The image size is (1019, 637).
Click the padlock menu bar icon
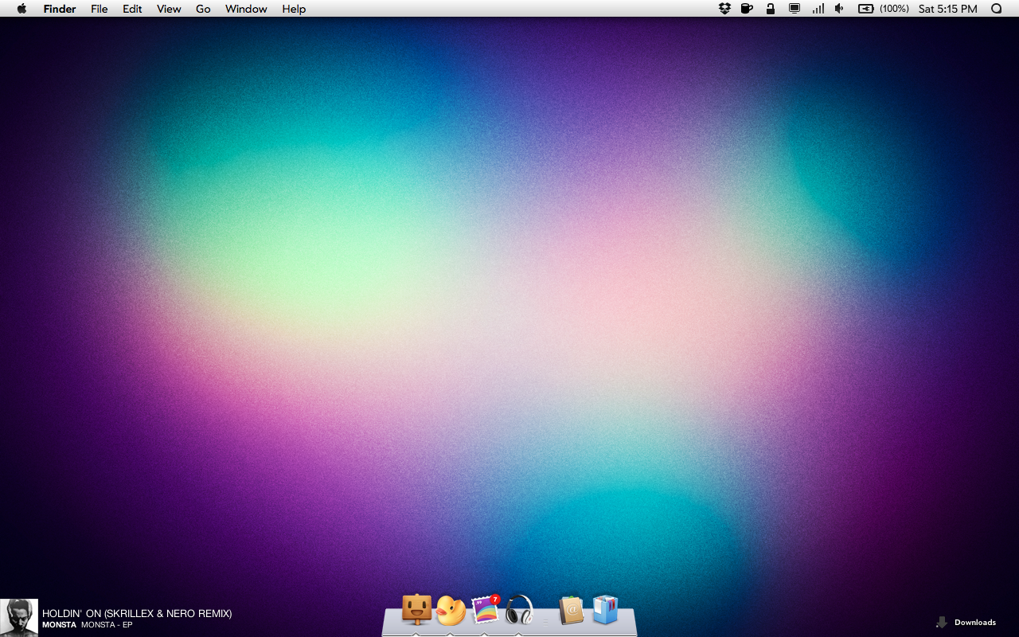[x=770, y=9]
